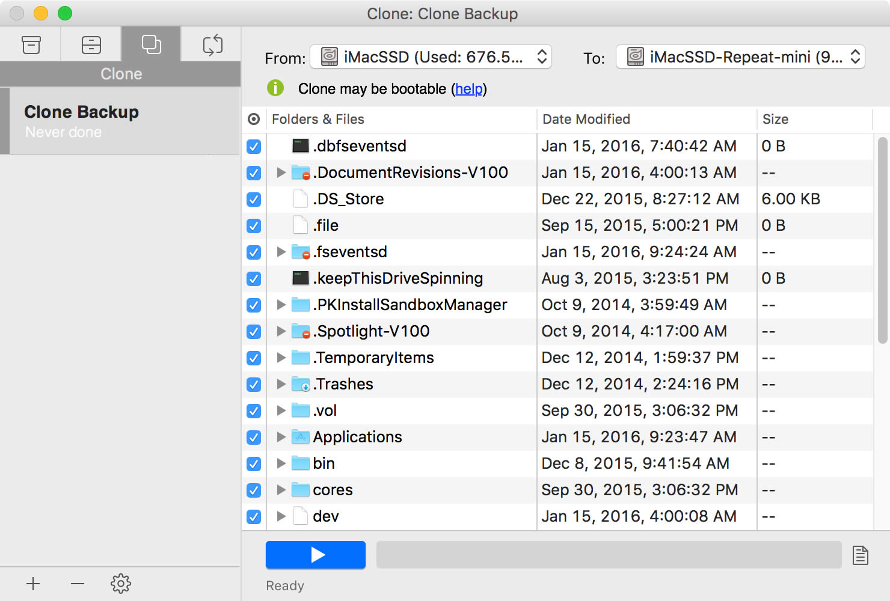This screenshot has width=890, height=601.
Task: Uncheck the .DS_Store file checkbox
Action: pos(254,200)
